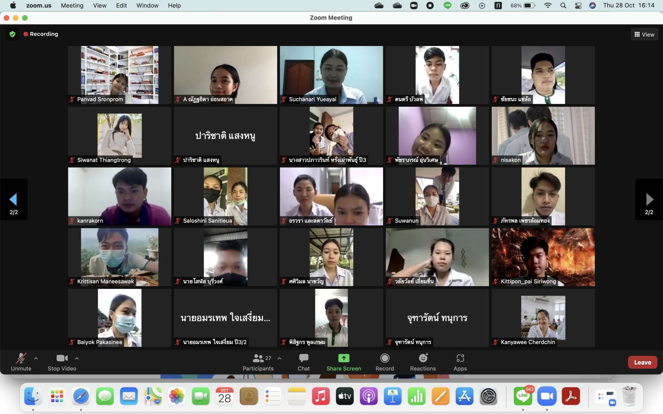Open the View layout button
Screen dimensions: 663x414
click(644, 34)
